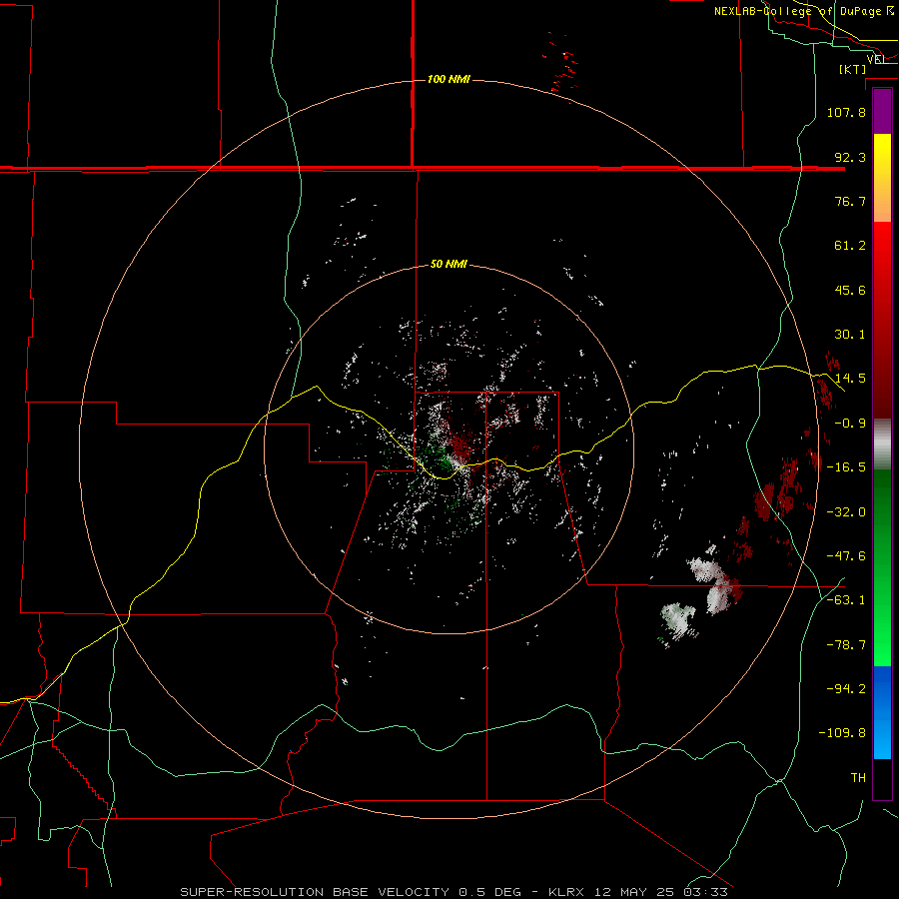Click the 50 NMI range ring label
This screenshot has height=899, width=899.
449,264
